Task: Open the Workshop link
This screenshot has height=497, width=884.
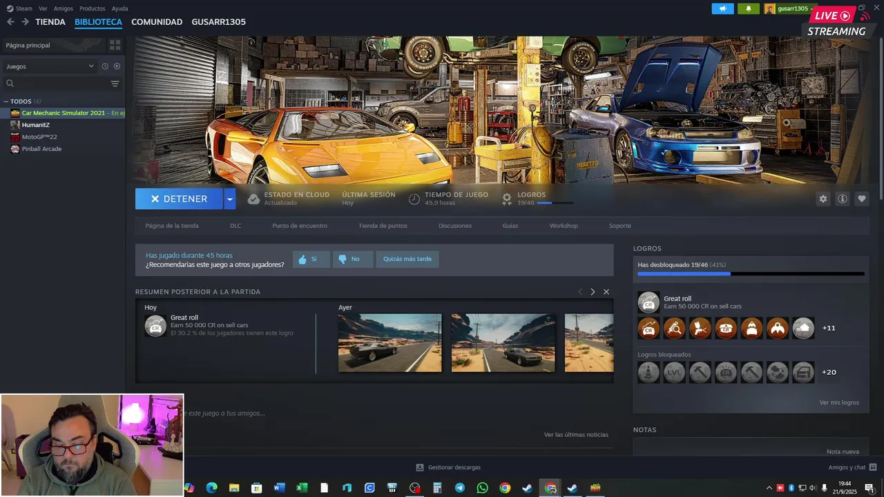Action: click(x=564, y=226)
